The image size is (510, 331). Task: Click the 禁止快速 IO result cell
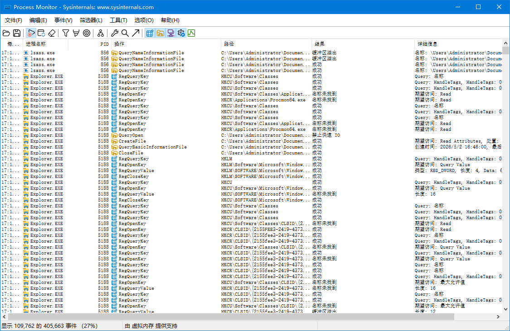pos(326,135)
